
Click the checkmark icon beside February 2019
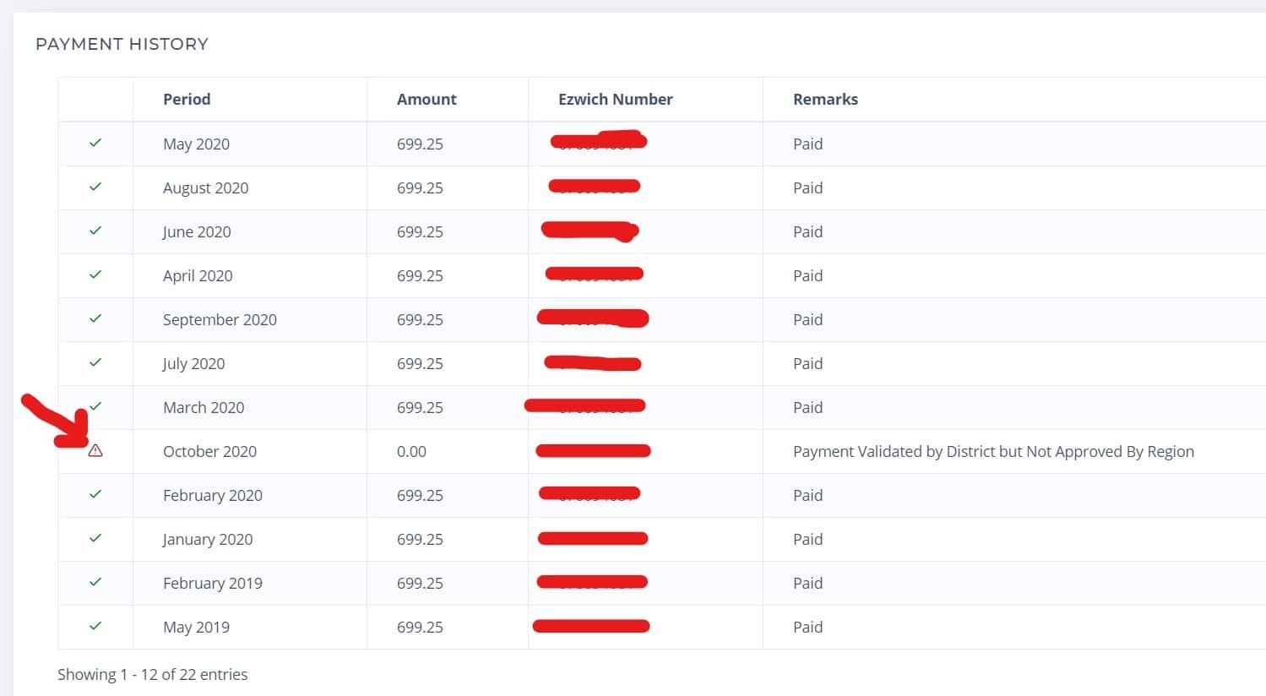[x=95, y=582]
